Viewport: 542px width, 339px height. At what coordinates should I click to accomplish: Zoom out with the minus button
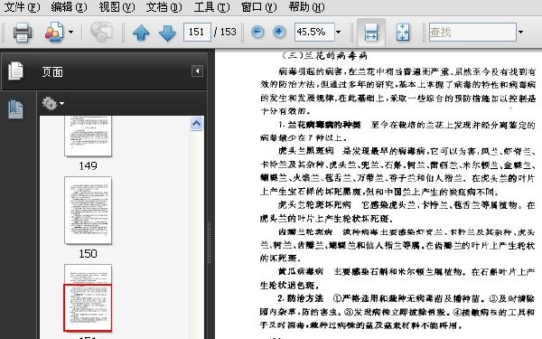(x=257, y=33)
